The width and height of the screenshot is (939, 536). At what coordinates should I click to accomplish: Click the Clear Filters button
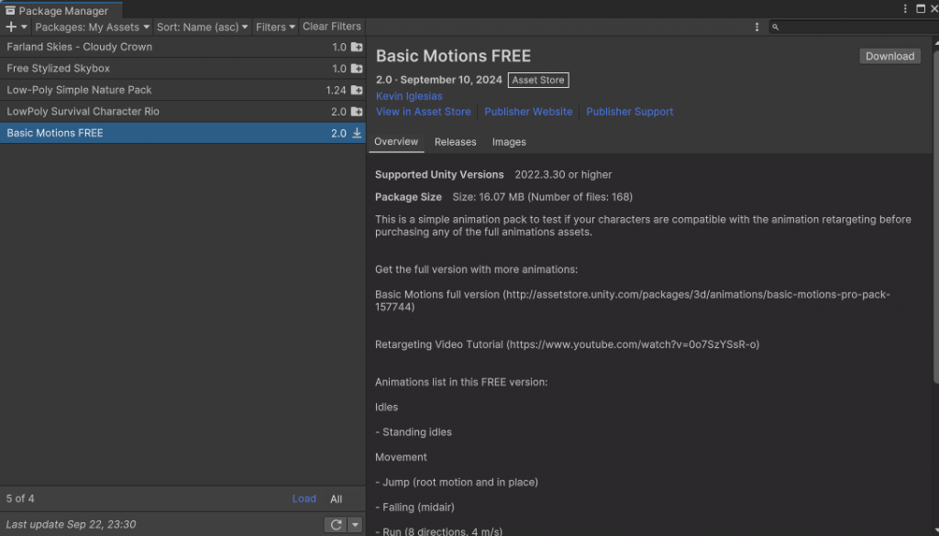pos(332,27)
